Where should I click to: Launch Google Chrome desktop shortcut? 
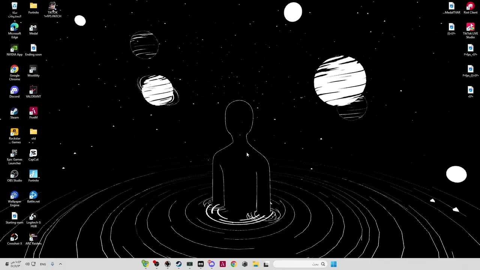click(14, 73)
